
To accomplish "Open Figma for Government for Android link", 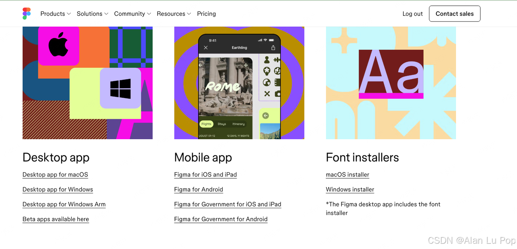I will (x=221, y=219).
